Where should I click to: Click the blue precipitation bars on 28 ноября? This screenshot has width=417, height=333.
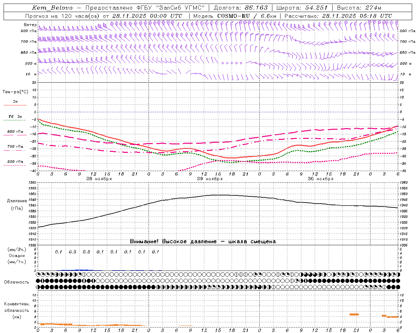[x=78, y=270]
